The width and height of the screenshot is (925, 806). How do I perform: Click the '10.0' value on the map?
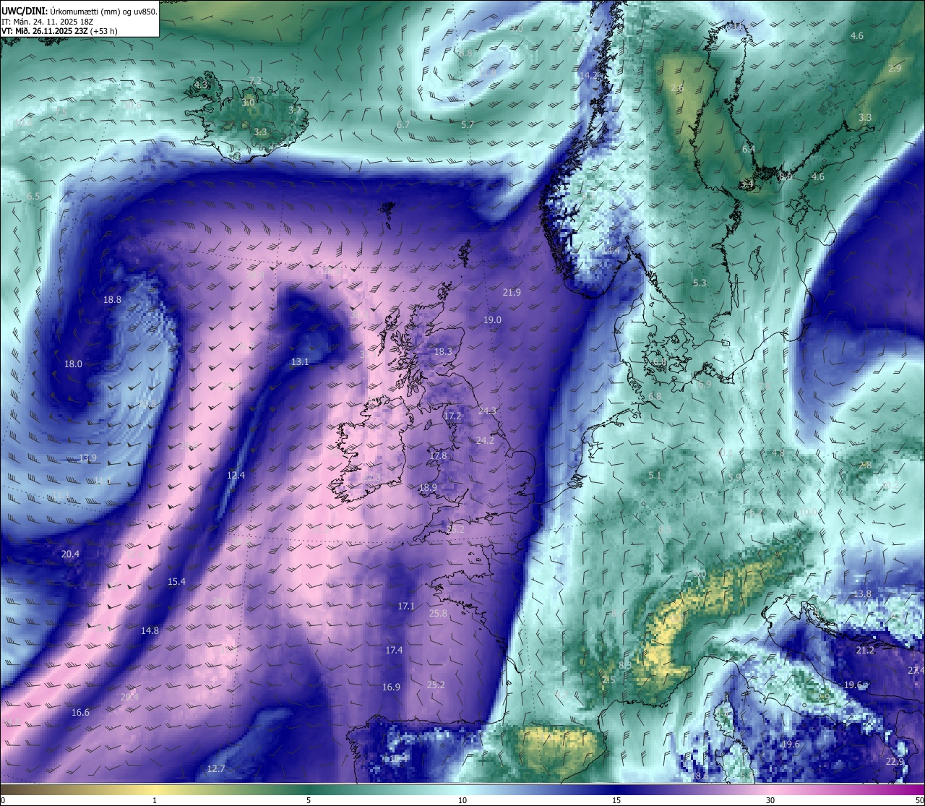tap(808, 513)
